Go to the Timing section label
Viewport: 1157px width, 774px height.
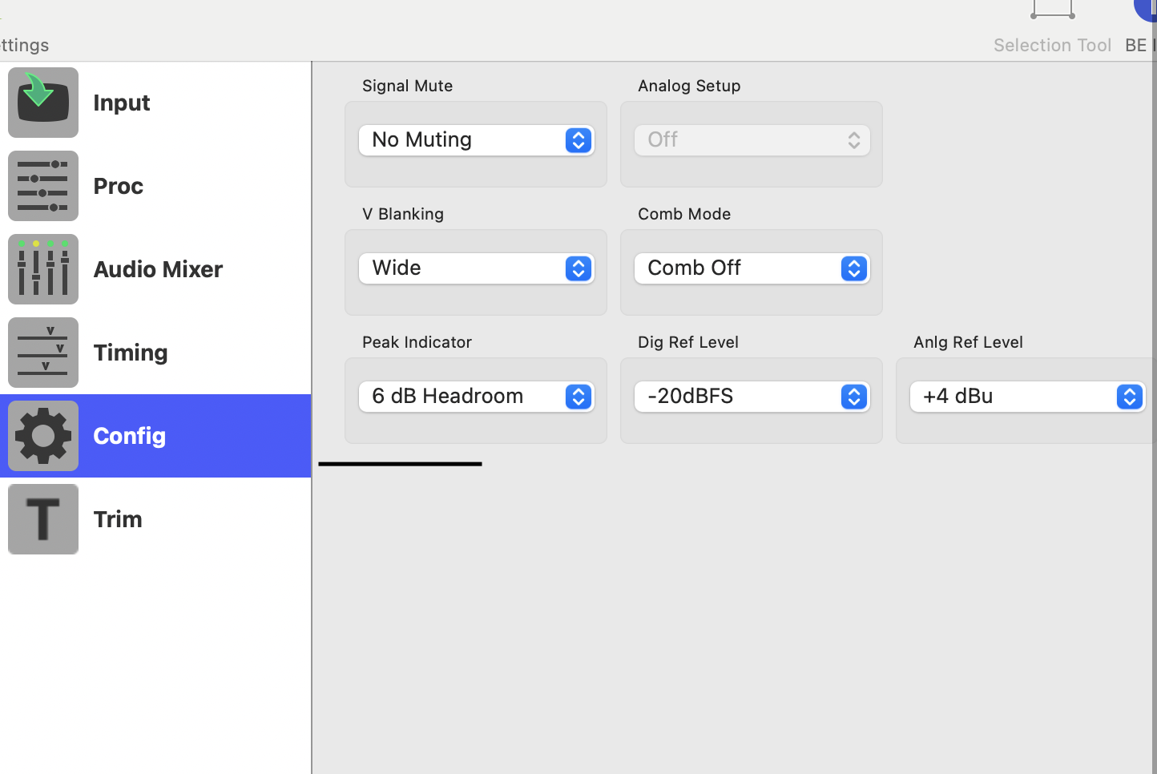point(131,353)
